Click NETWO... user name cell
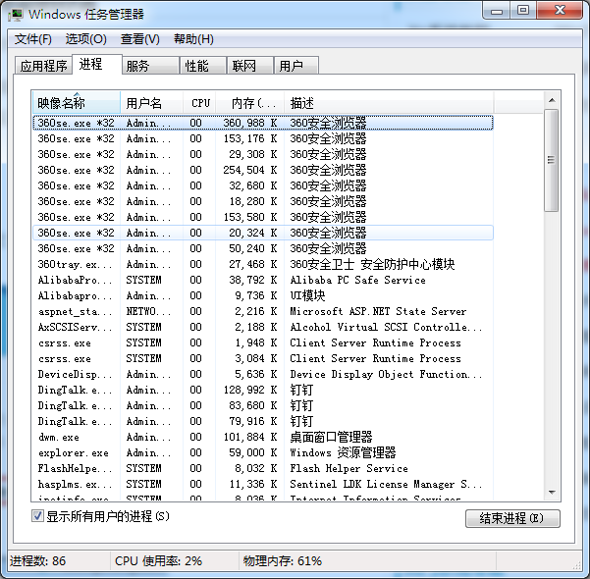 148,311
